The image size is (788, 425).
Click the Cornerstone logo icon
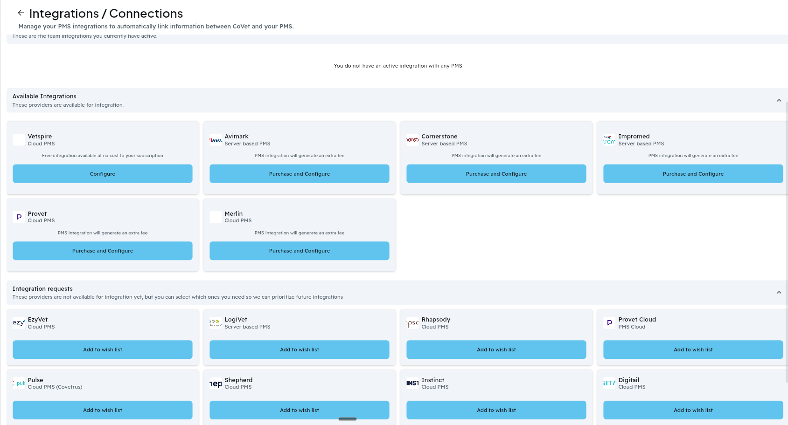(412, 140)
